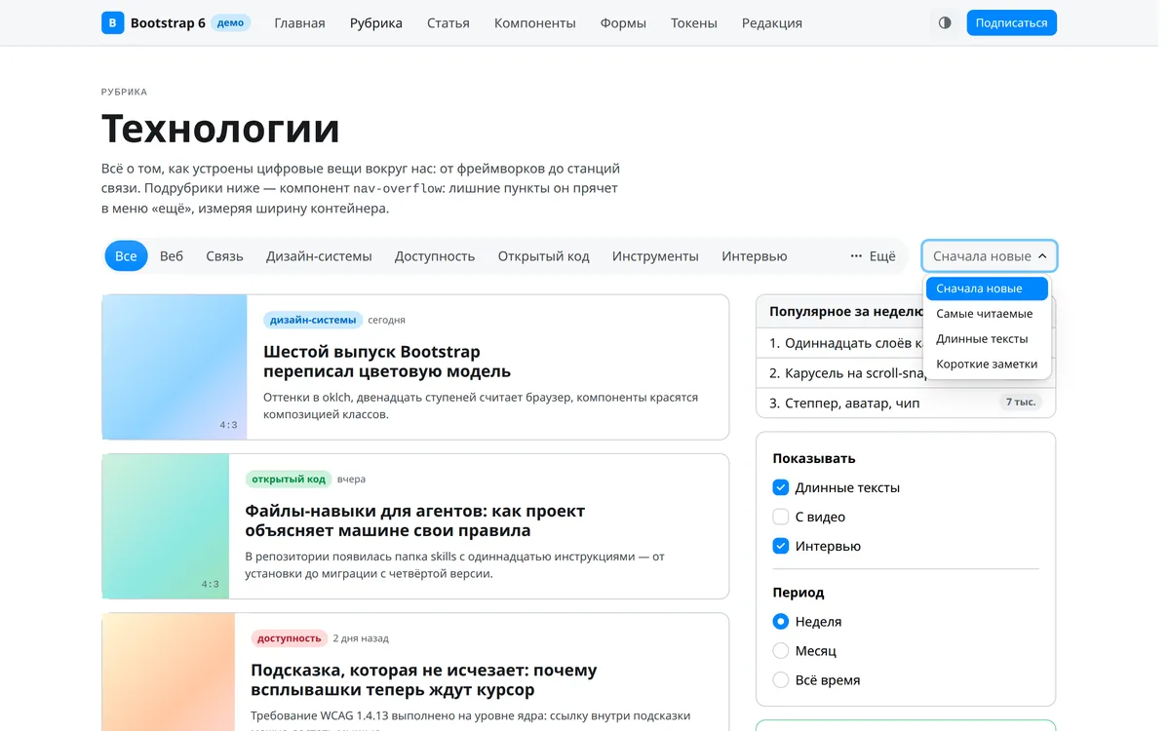1170x731 pixels.
Task: Click the "7 тыс." views badge
Action: point(1021,402)
